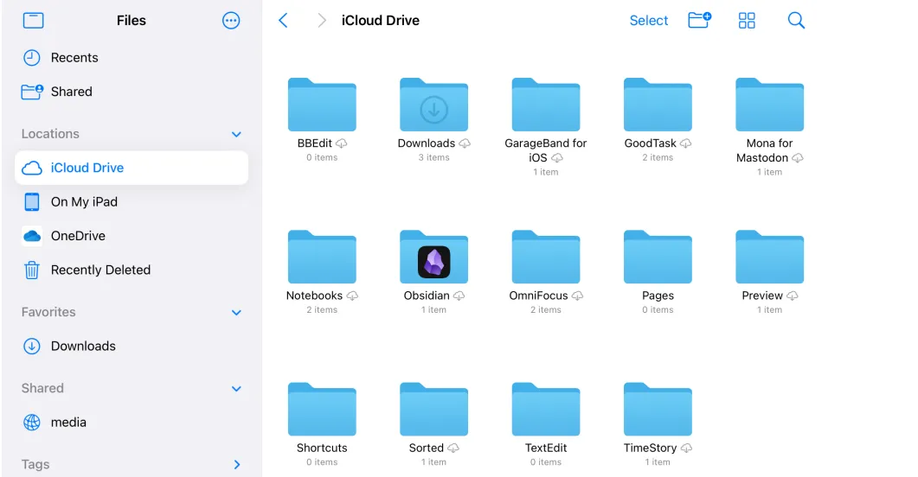Toggle the sidebar panel icon

point(34,21)
